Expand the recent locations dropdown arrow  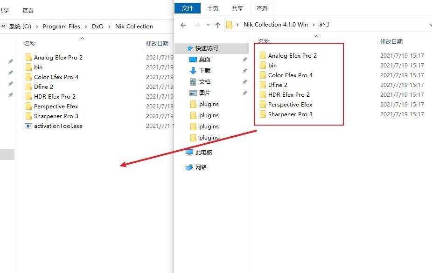207,25
